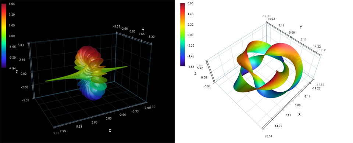
Task: Click the gray 17.41 Y axis limit value
Action: click(x=323, y=50)
